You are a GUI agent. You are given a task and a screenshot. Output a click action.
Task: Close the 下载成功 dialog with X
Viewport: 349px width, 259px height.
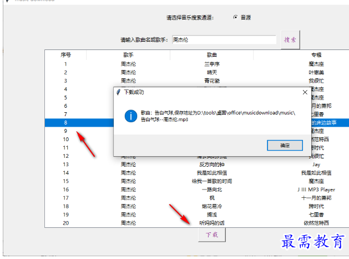[305, 92]
